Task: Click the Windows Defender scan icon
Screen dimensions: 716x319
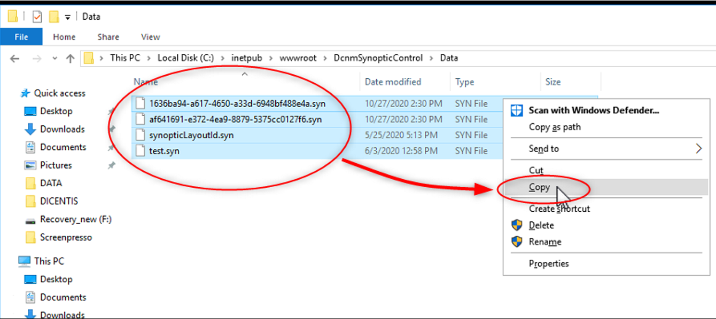Action: [517, 110]
